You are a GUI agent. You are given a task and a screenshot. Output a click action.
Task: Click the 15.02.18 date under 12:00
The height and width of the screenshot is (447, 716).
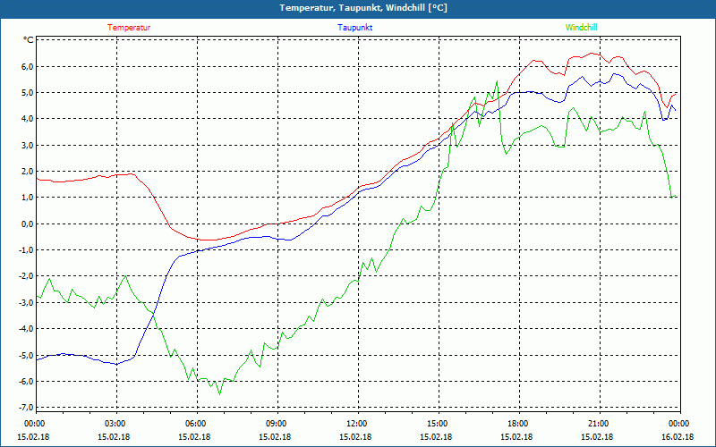coord(355,436)
